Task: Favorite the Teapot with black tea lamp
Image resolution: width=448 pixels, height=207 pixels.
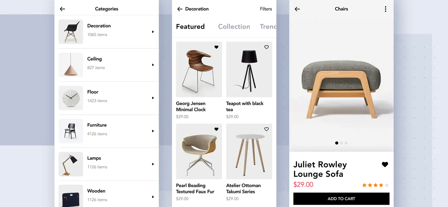Action: [x=267, y=47]
